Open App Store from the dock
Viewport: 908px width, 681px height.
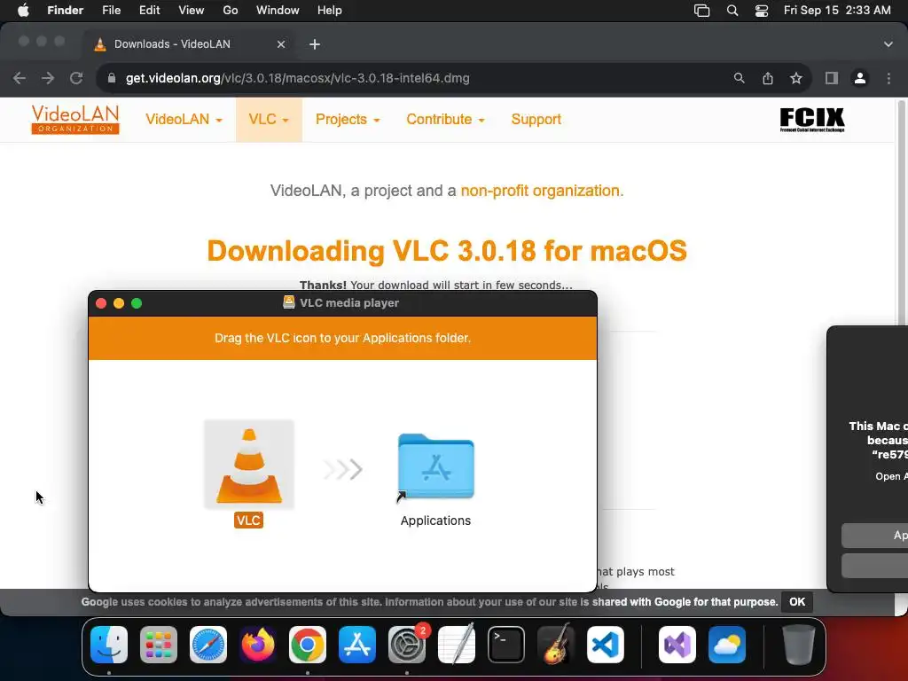357,645
